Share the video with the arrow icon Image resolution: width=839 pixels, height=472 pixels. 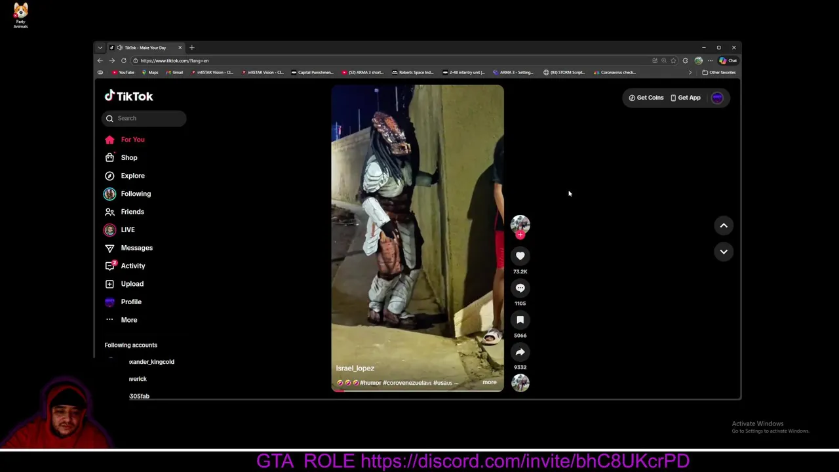pyautogui.click(x=520, y=352)
